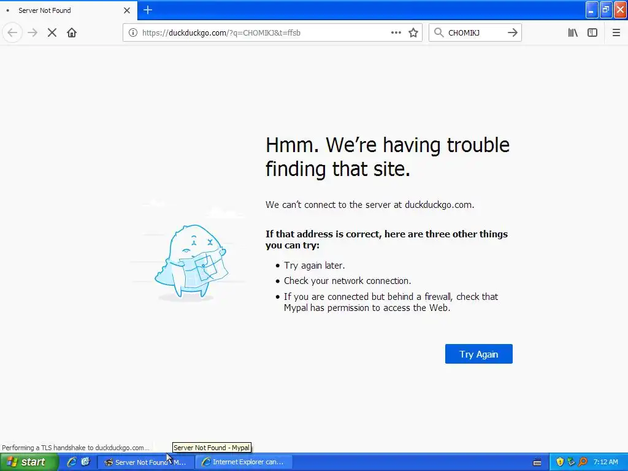Minimize the Mypal browser window

tap(592, 10)
